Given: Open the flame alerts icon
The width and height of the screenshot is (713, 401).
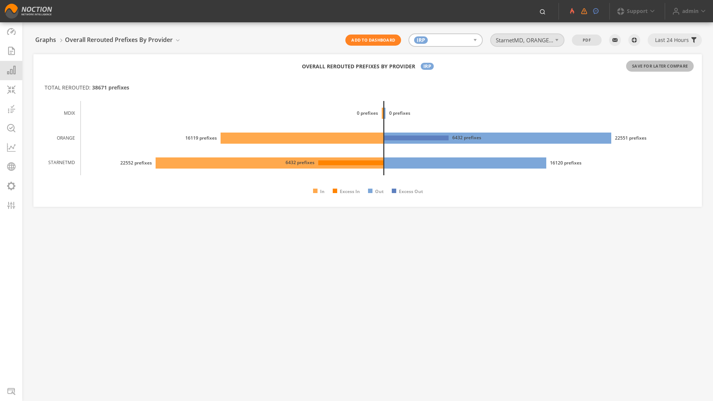Looking at the screenshot, I should pos(572,11).
